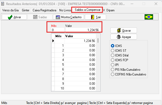This screenshot has height=105, width=162.
Task: Click the window title bar document icon
Action: point(3,4)
